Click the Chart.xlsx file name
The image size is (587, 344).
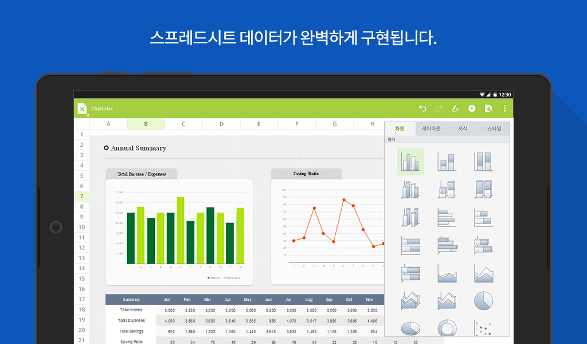click(102, 108)
